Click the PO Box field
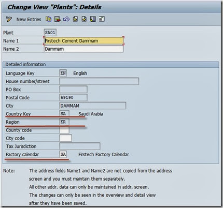The width and height of the screenshot is (223, 208). [73, 90]
